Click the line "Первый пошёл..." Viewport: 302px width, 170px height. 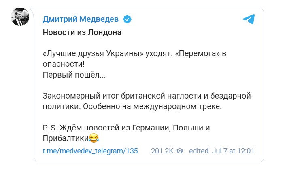tap(68, 75)
